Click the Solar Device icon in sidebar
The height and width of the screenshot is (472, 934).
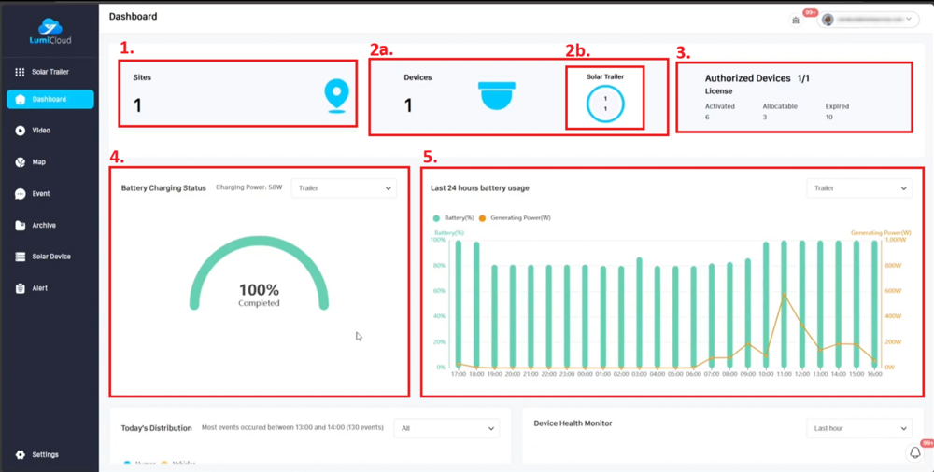20,257
